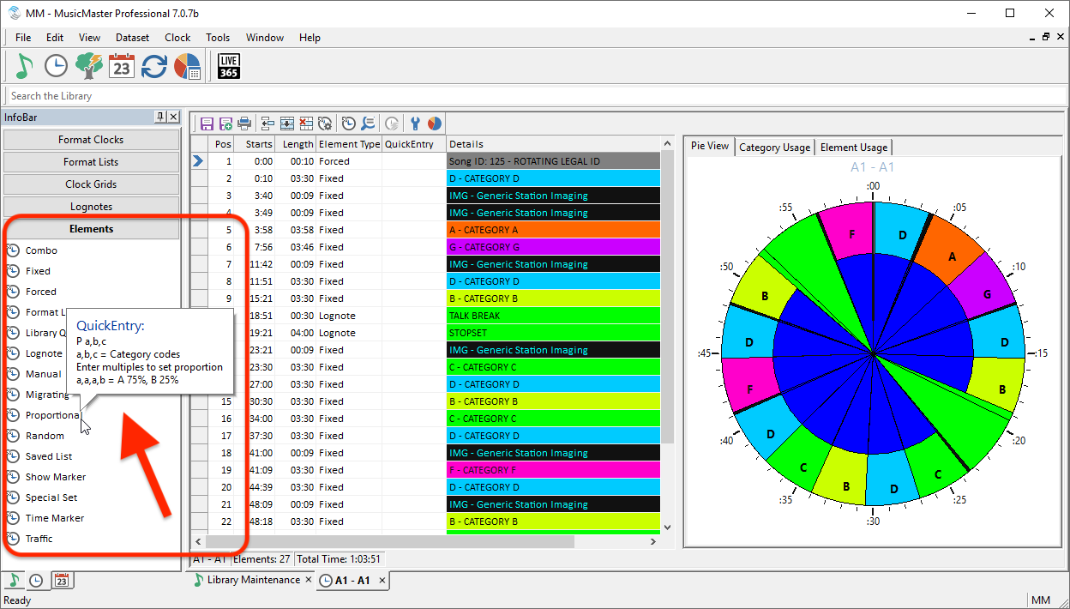Click the delete row red X icon
This screenshot has width=1070, height=609.
(306, 124)
